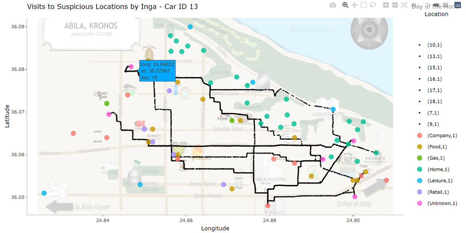The height and width of the screenshot is (233, 466).
Task: Switch to the Lasso Select tool
Action: pos(372,5)
